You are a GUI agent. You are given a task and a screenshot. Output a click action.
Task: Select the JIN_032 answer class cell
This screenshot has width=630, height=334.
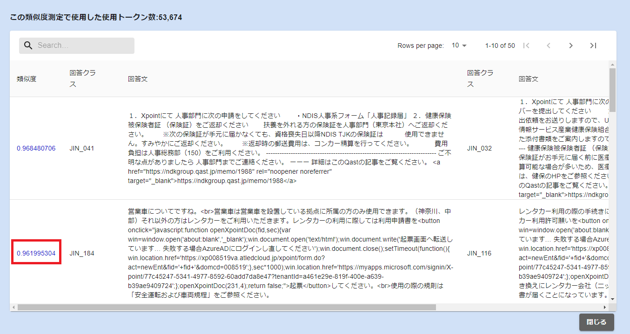tap(479, 149)
